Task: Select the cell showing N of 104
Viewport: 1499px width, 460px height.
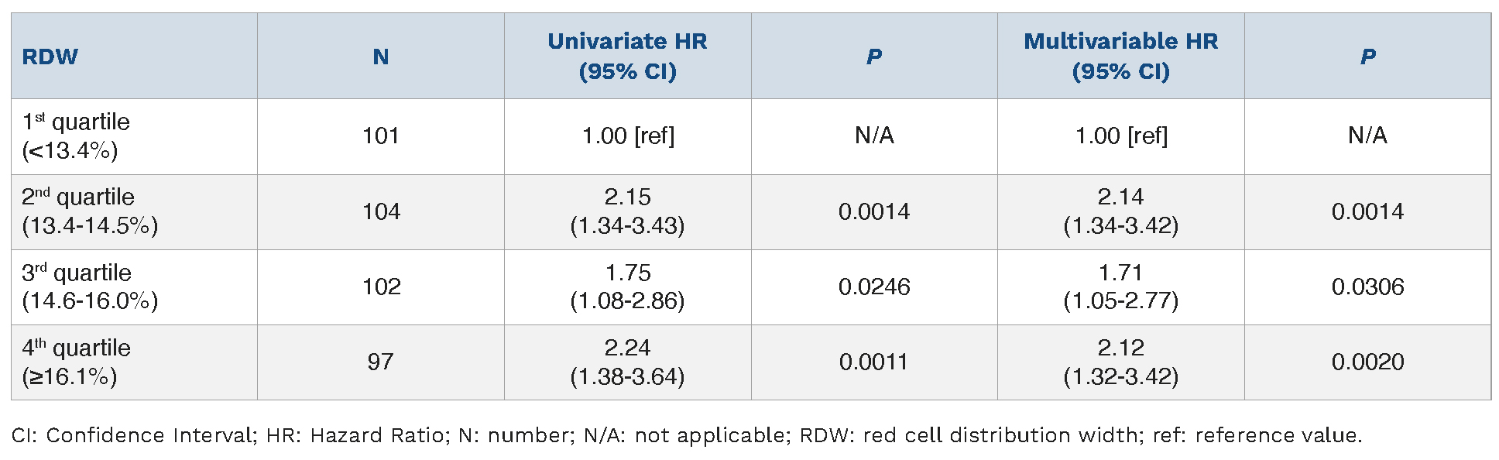Action: [x=381, y=211]
